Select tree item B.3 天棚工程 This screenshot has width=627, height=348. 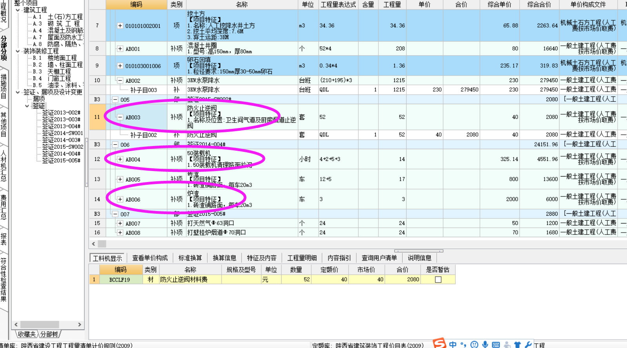click(52, 72)
